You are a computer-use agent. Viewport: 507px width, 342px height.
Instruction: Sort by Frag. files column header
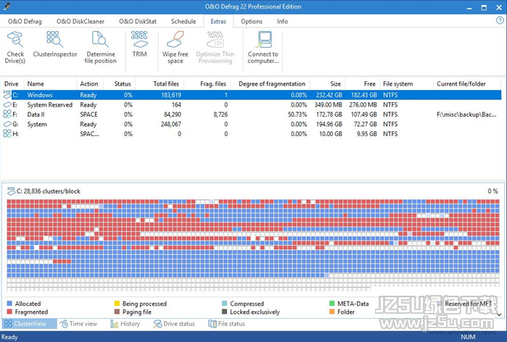click(207, 83)
